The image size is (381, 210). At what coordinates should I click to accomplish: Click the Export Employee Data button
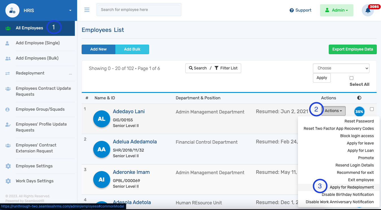coord(352,49)
